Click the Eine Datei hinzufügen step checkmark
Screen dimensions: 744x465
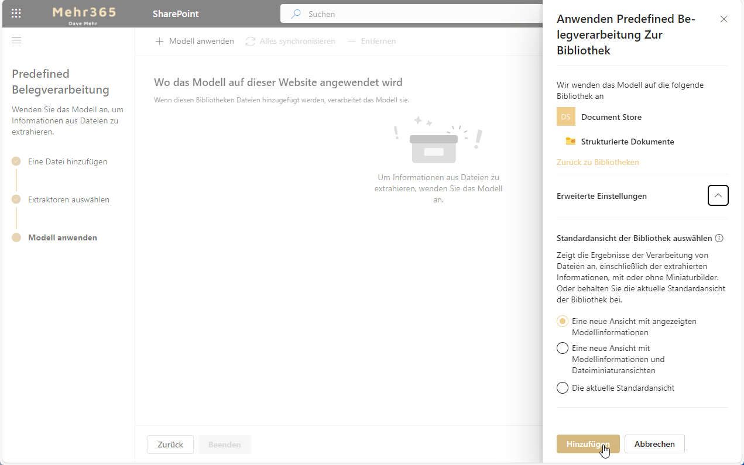(16, 161)
